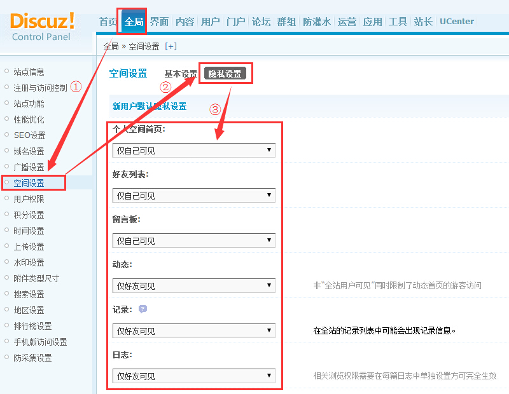
Task: Expand the 动态 visibility dropdown
Action: (193, 286)
